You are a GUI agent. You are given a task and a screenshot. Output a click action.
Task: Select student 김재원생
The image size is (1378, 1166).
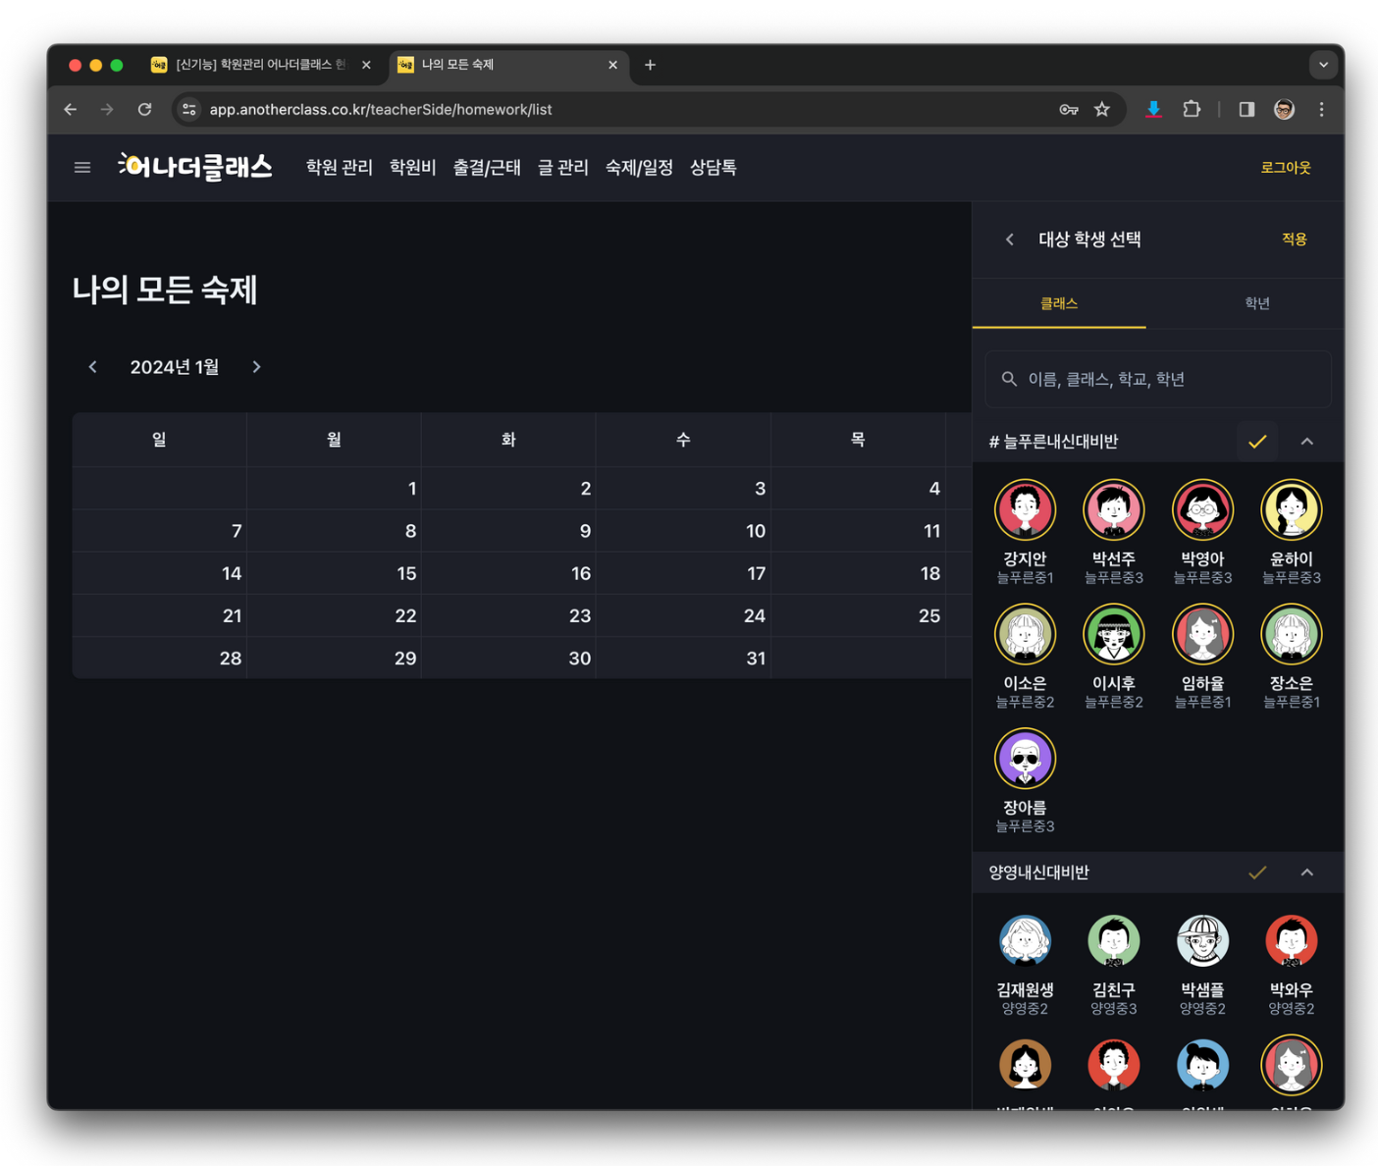tap(1025, 964)
